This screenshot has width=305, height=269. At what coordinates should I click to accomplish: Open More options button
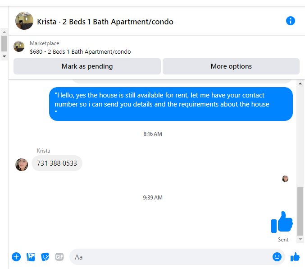[x=231, y=66]
